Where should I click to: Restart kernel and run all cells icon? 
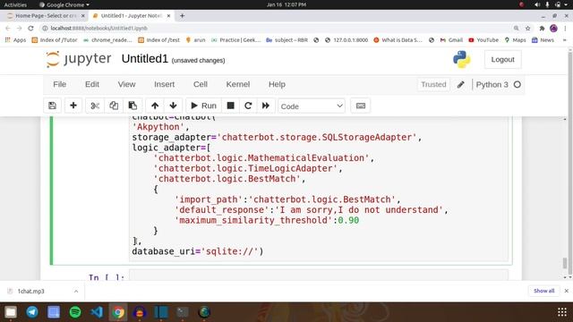[266, 106]
